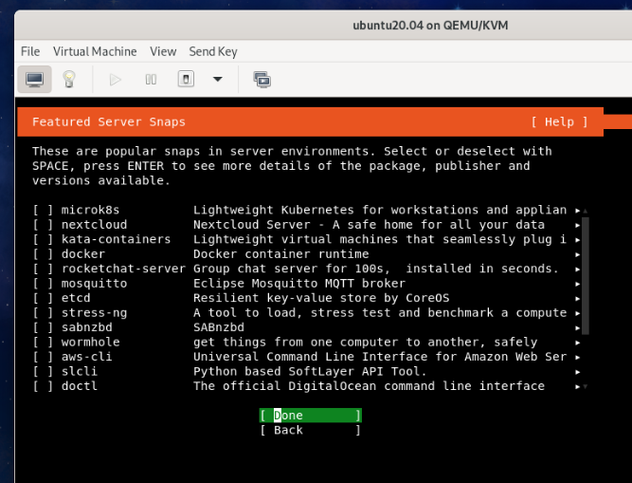Open the Manage VM snapshots icon
The width and height of the screenshot is (632, 483).
262,80
